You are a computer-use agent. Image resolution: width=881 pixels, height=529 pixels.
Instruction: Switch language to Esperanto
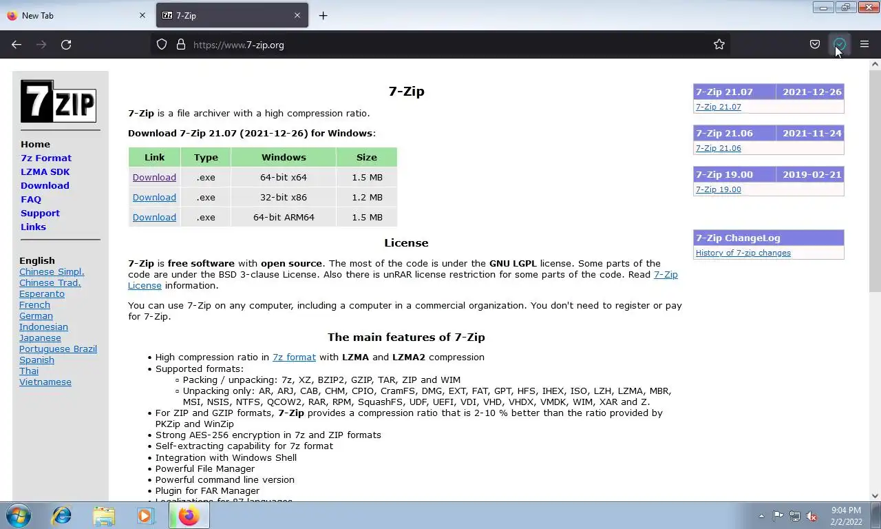pos(42,293)
